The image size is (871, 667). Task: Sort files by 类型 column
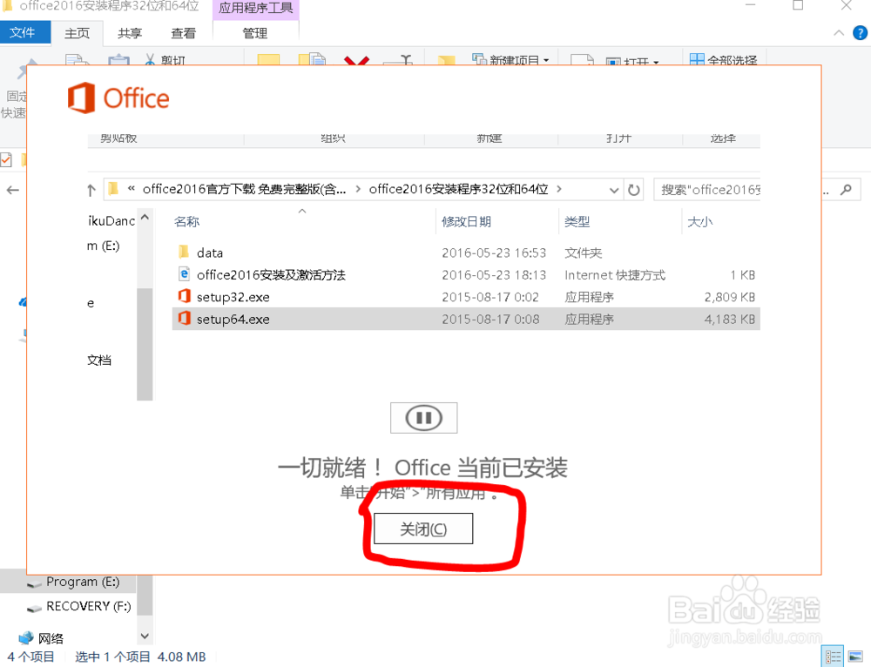577,222
